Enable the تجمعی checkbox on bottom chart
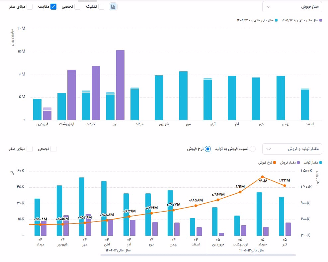Screen dimensions: 328x262 click(x=53, y=149)
